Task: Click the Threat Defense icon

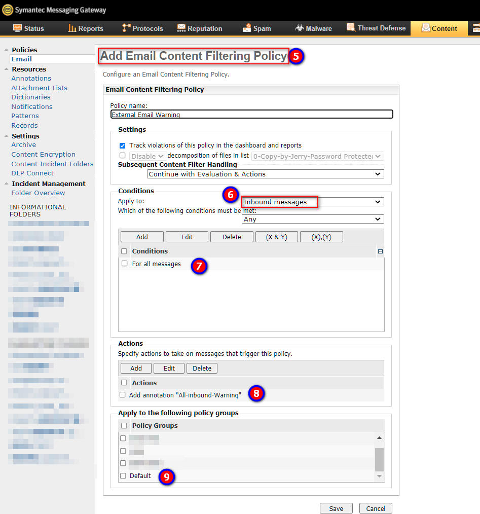Action: 351,27
